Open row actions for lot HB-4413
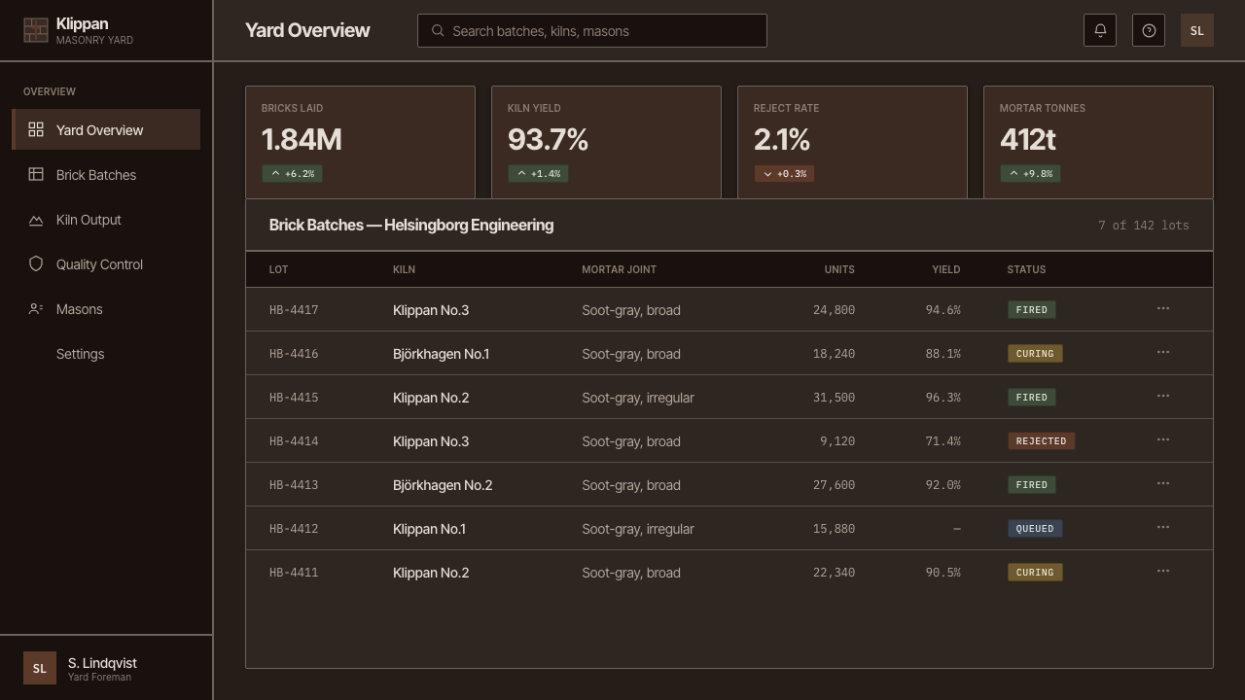Viewport: 1245px width, 700px height. coord(1163,483)
